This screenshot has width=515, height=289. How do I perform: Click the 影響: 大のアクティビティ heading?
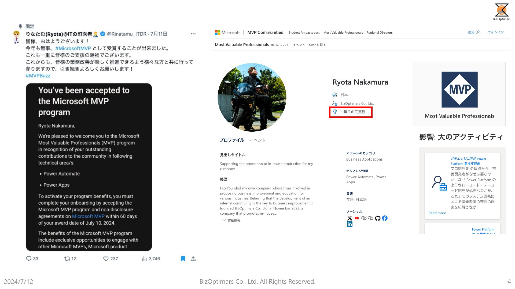click(461, 137)
